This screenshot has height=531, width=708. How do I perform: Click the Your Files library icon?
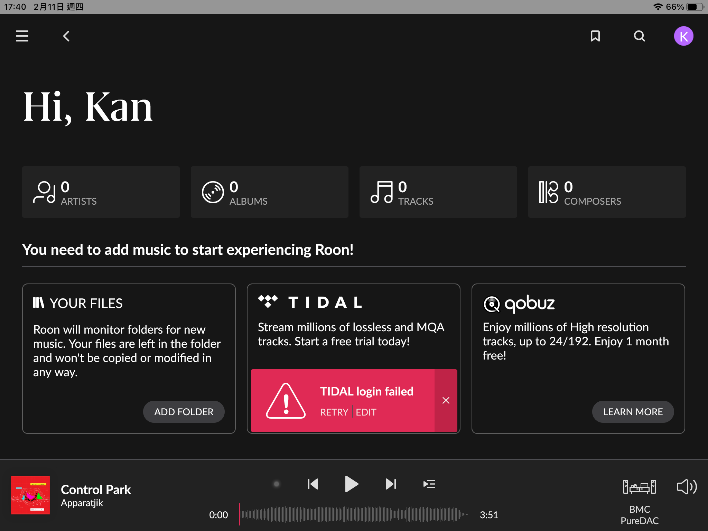(x=39, y=302)
